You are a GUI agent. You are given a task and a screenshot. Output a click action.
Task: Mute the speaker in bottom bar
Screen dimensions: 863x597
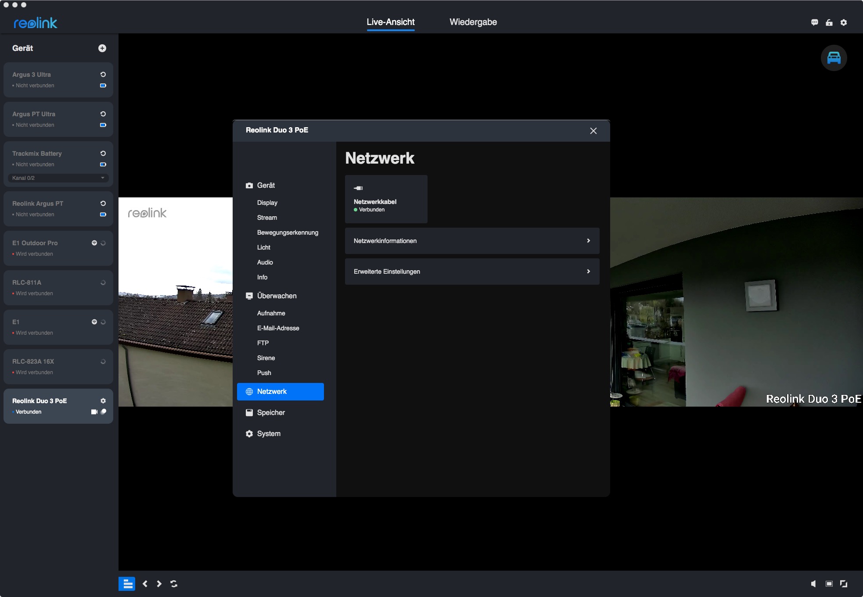[813, 583]
